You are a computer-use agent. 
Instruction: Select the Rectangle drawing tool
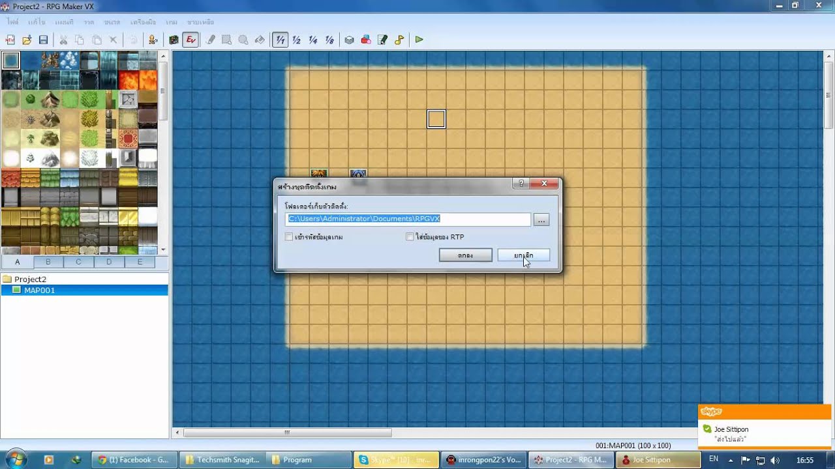(x=226, y=40)
